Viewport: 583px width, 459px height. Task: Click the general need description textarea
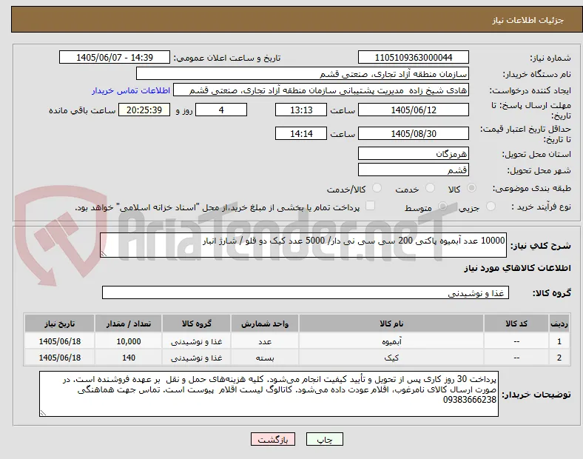(303, 245)
